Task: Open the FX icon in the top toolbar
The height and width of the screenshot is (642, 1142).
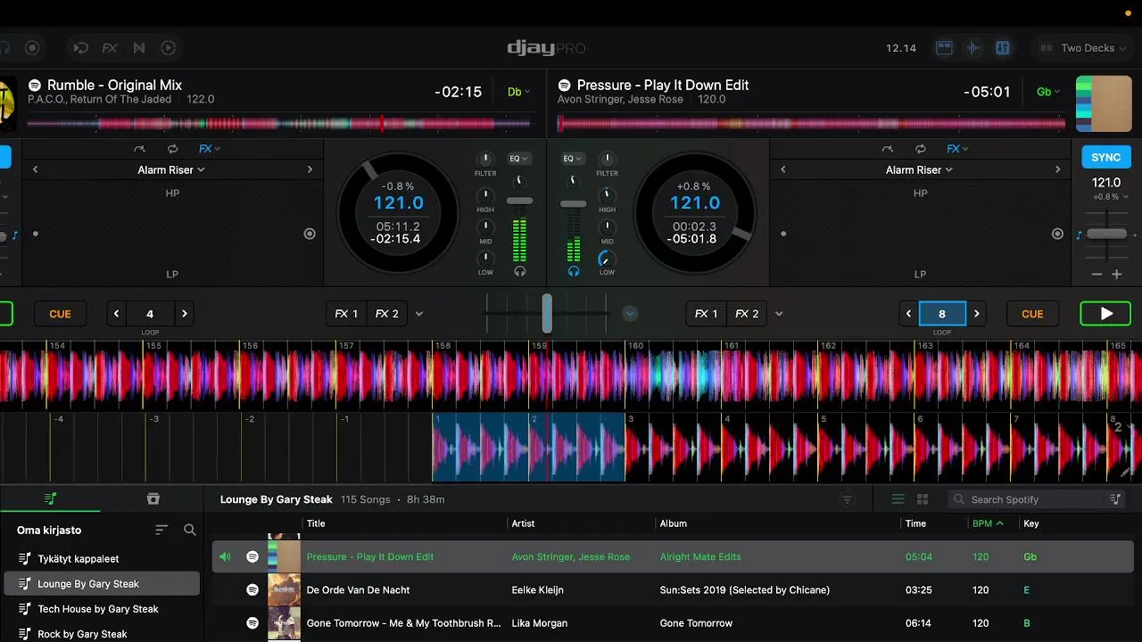Action: [x=110, y=48]
